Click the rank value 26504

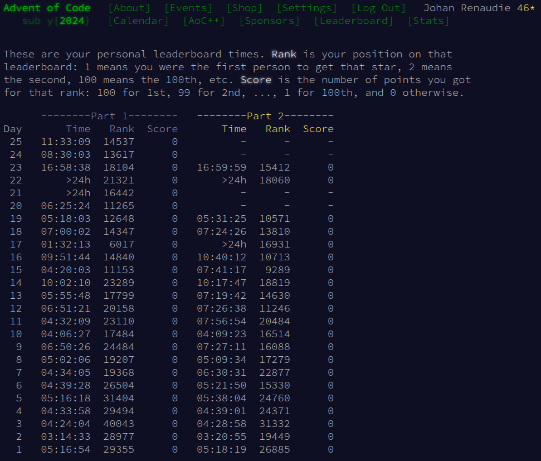119,385
